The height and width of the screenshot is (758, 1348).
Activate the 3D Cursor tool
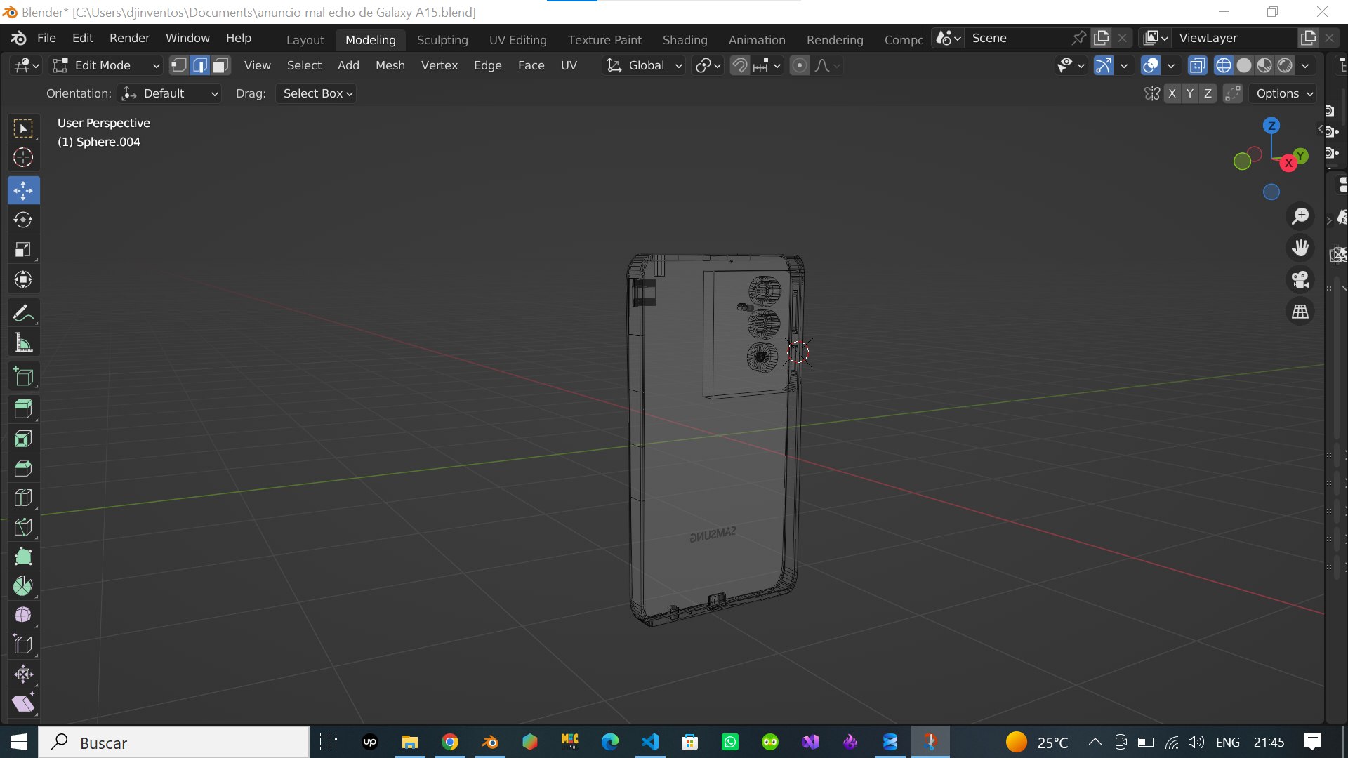[23, 158]
